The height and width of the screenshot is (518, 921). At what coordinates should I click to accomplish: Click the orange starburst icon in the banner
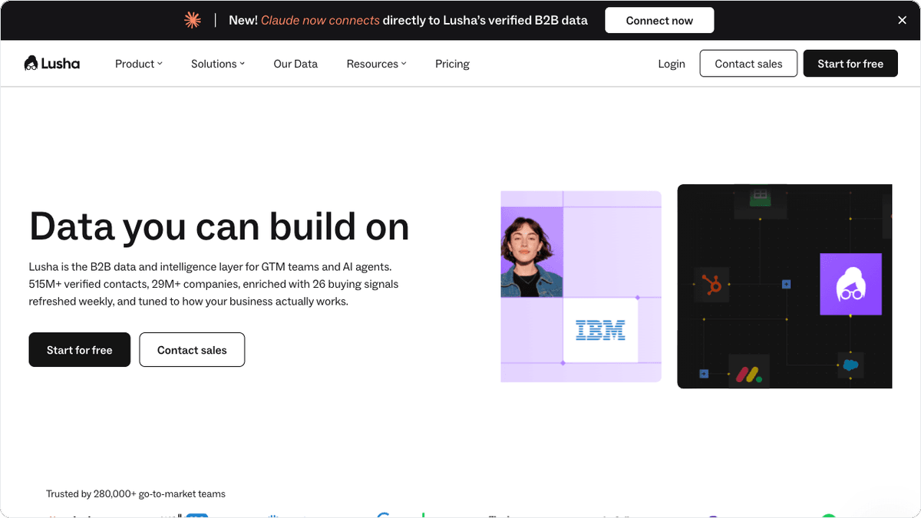193,20
